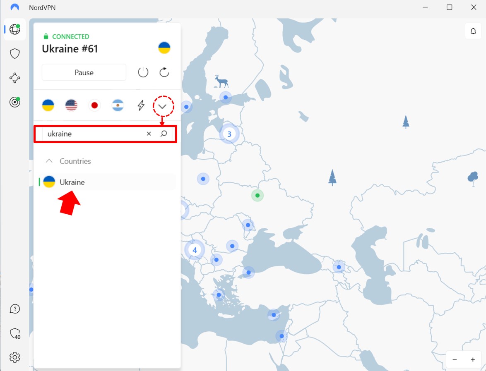The image size is (486, 371).
Task: Open Dedicated IP target icon
Action: click(x=15, y=102)
